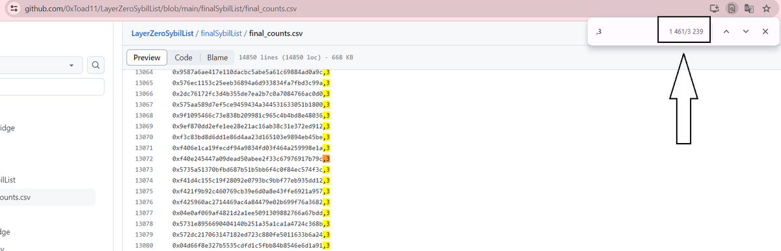Click line number 13076
The image size is (781, 251).
tap(143, 202)
